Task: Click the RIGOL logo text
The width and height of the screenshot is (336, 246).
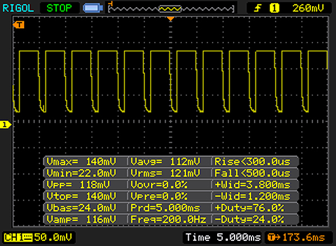Action: (18, 8)
